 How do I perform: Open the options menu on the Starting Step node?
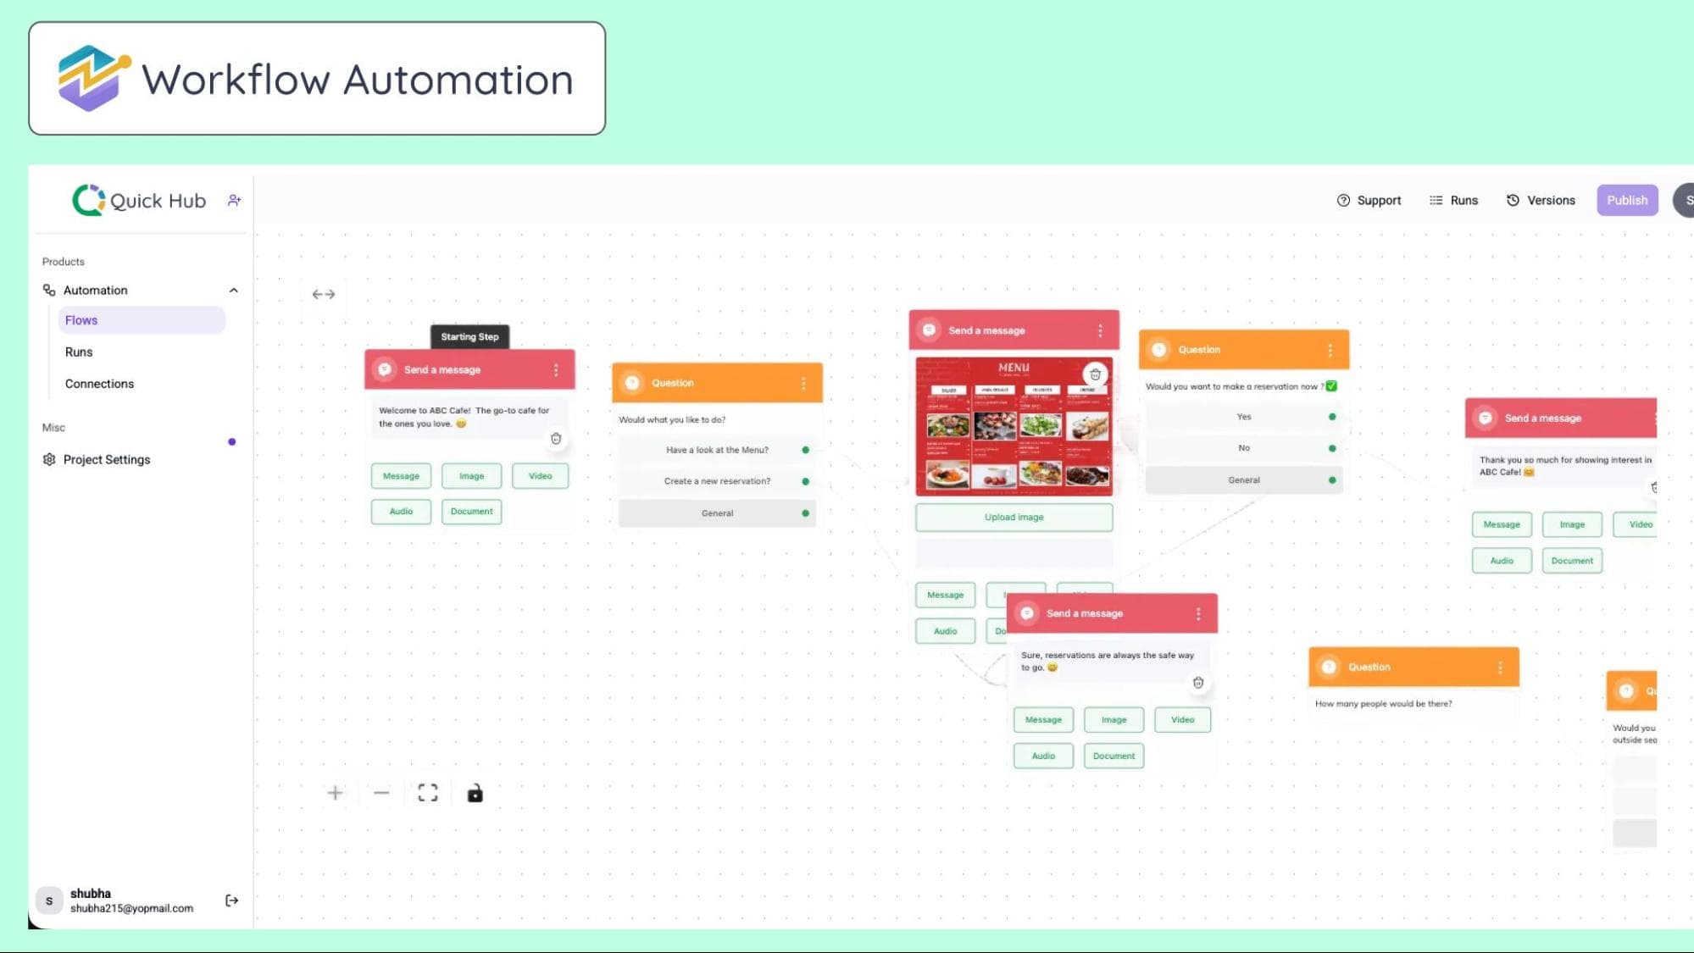tap(557, 369)
